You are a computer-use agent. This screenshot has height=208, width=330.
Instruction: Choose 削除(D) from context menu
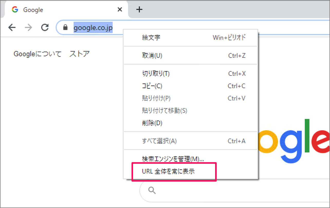[152, 123]
